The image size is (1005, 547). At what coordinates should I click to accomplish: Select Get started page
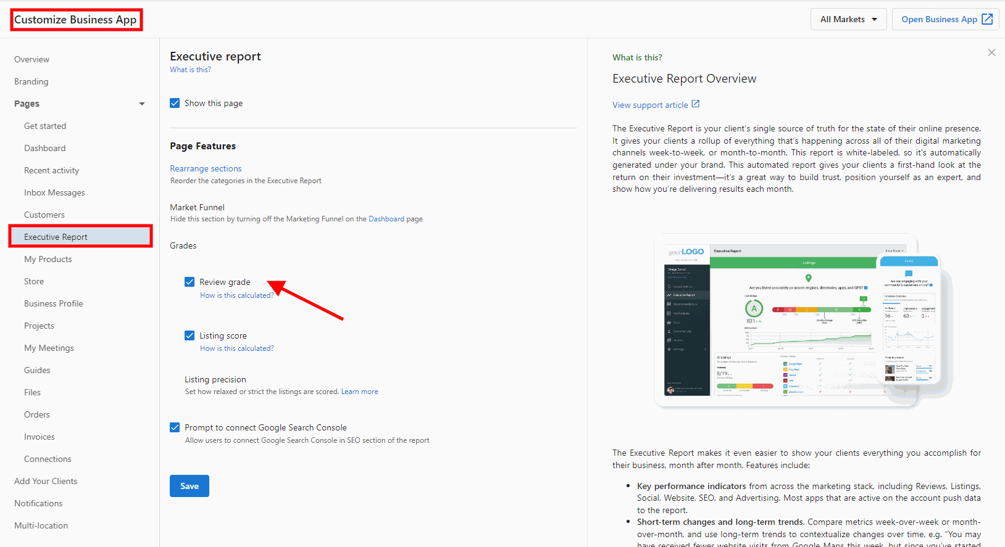pyautogui.click(x=45, y=126)
